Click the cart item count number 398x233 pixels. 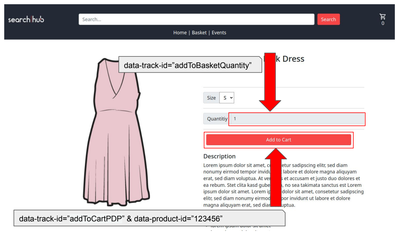click(383, 23)
